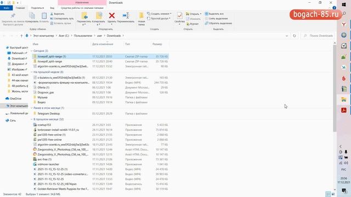Open the Yandex browser taskbar icon
351x197 pixels.
(x=344, y=24)
